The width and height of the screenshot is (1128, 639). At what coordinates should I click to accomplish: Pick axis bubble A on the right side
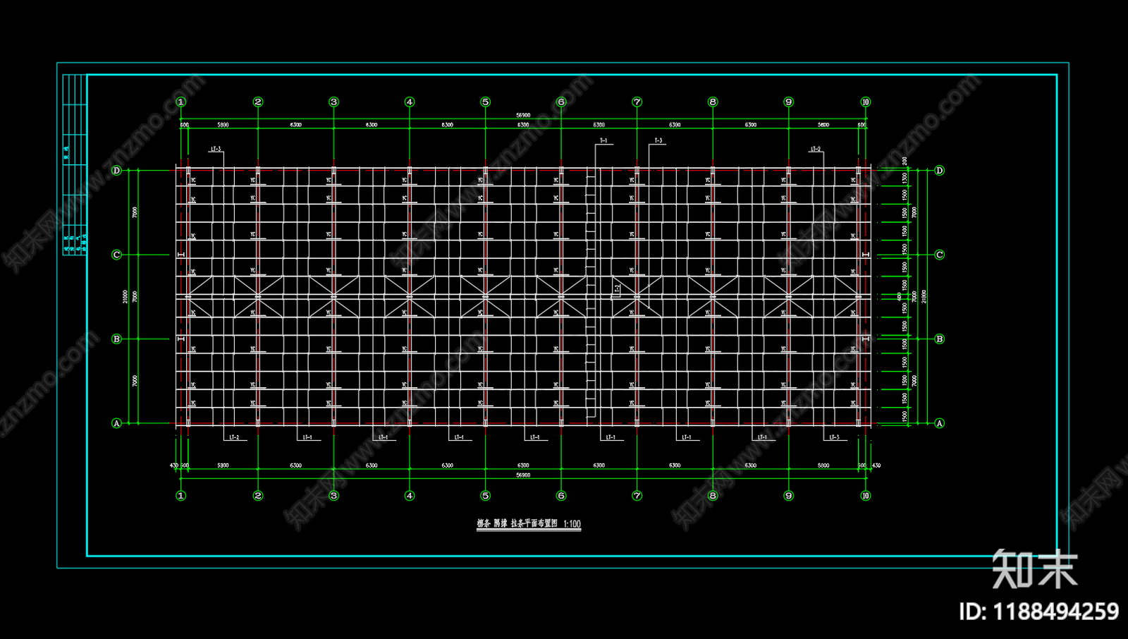coord(939,423)
